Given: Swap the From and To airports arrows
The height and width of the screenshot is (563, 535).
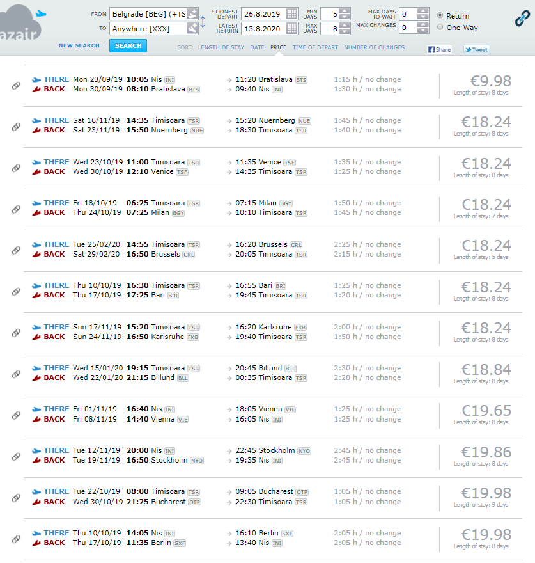Looking at the screenshot, I should point(203,22).
